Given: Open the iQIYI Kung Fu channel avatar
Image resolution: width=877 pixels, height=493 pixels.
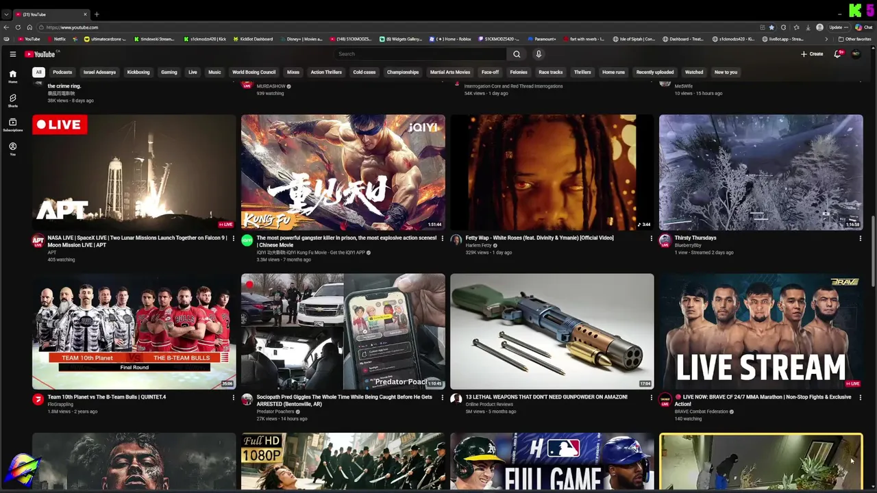Looking at the screenshot, I should click(x=247, y=240).
